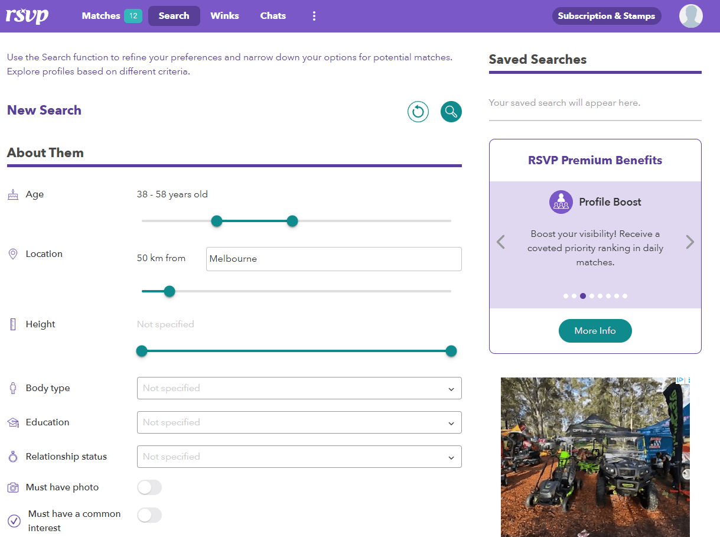
Task: Click the magnifying glass search icon
Action: tap(451, 112)
